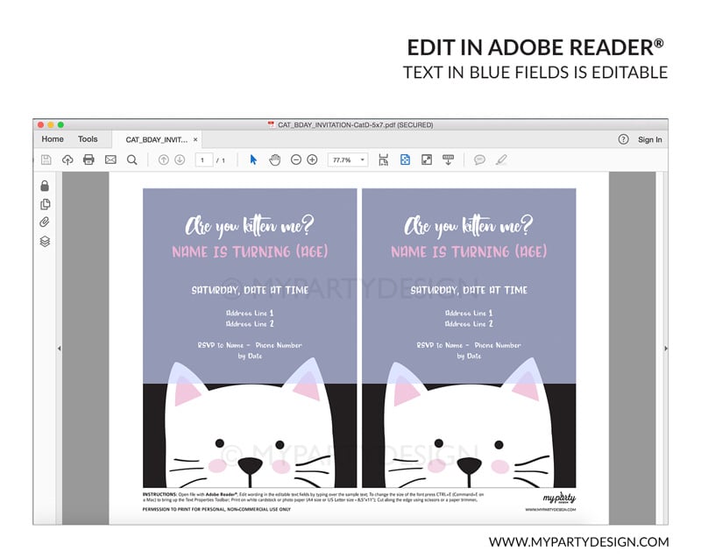701x558 pixels.
Task: Activate the hand pan tool
Action: coord(274,159)
